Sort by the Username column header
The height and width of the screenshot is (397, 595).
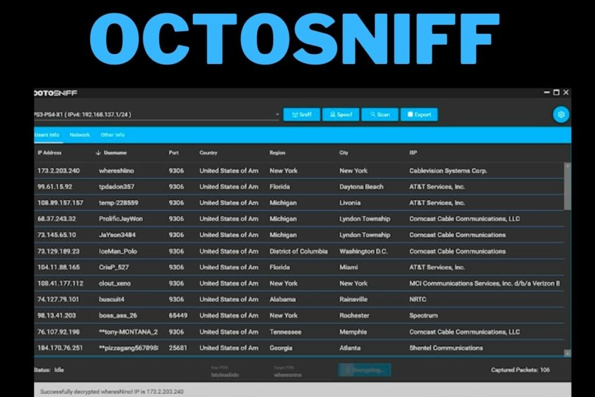pos(116,152)
